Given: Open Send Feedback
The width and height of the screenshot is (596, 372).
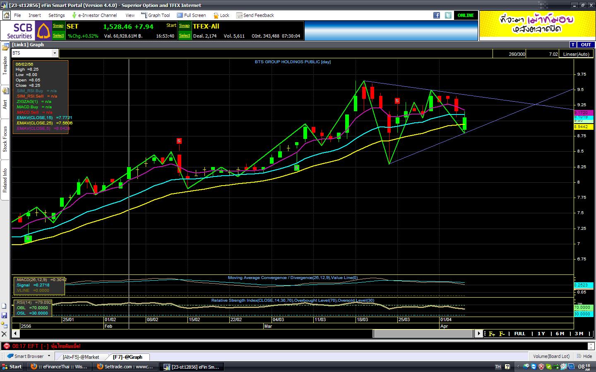Looking at the screenshot, I should coord(255,15).
